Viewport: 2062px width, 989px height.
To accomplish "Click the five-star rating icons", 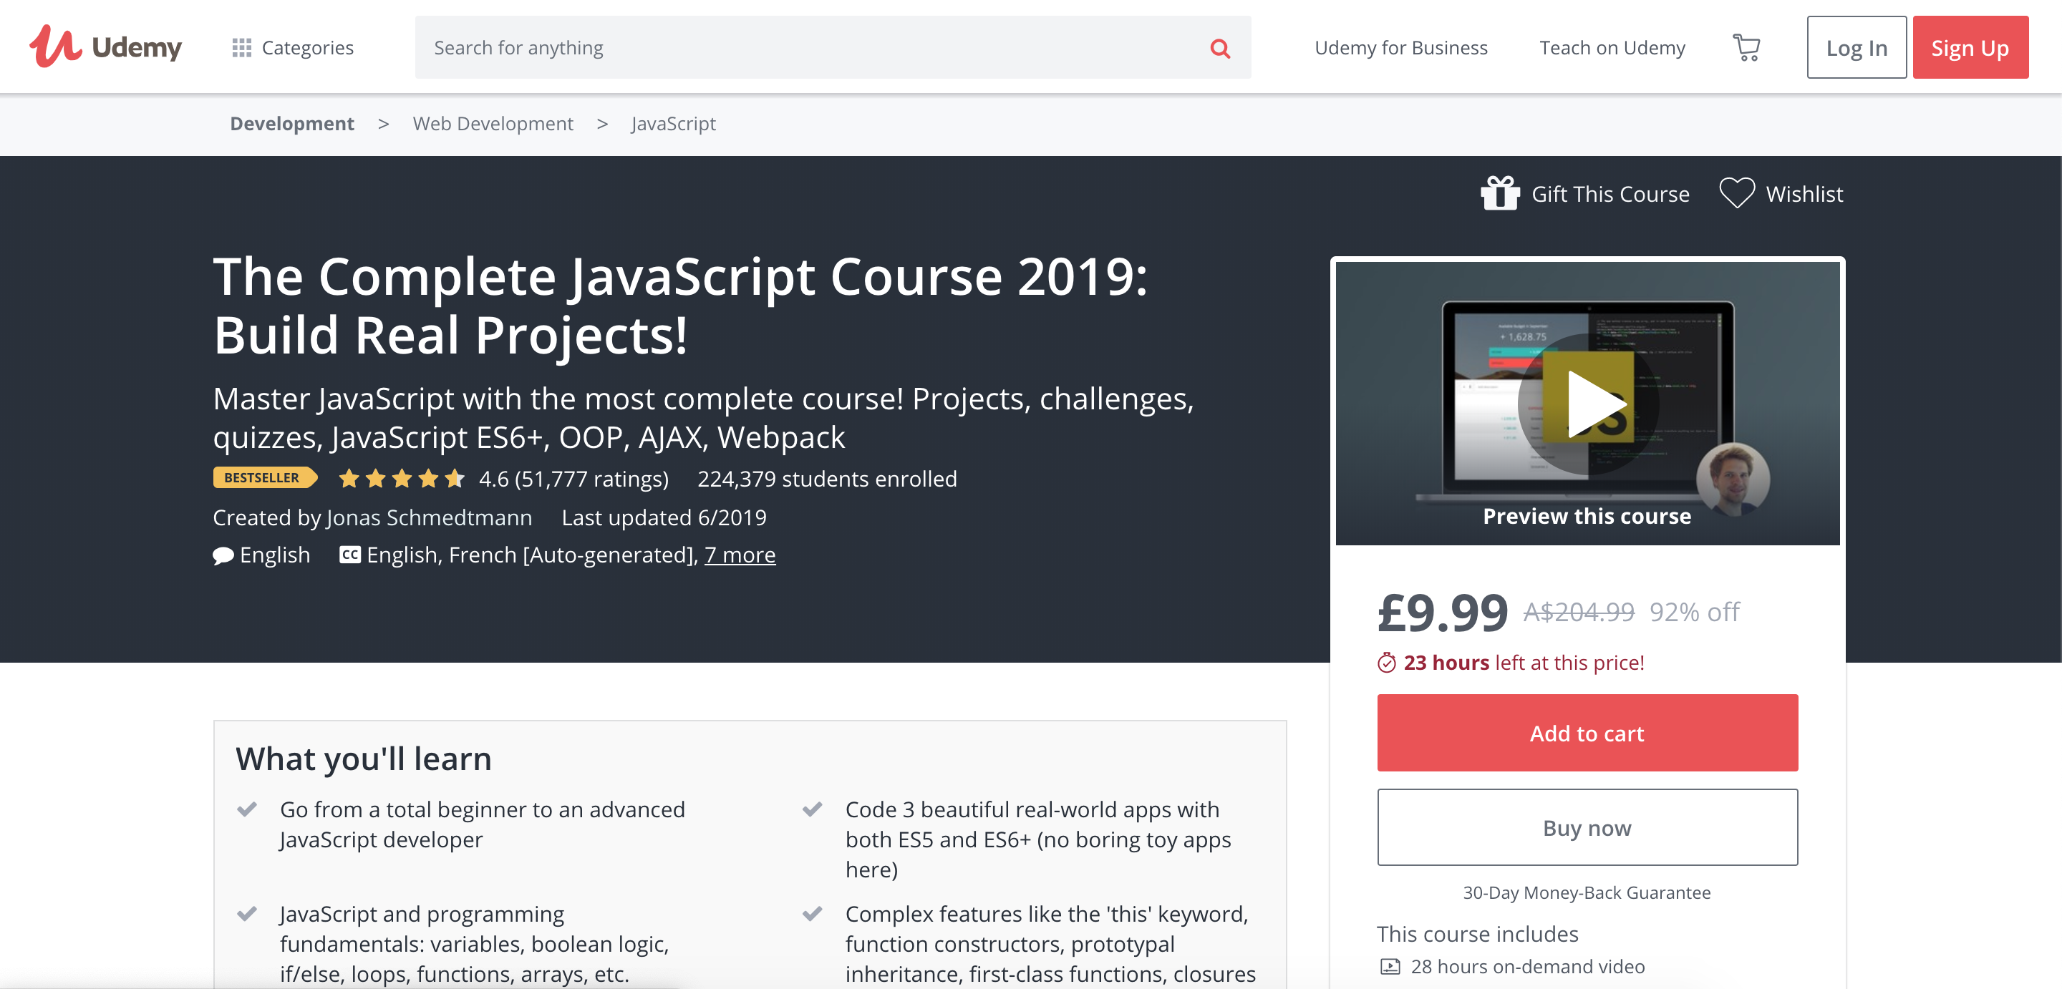I will click(401, 479).
